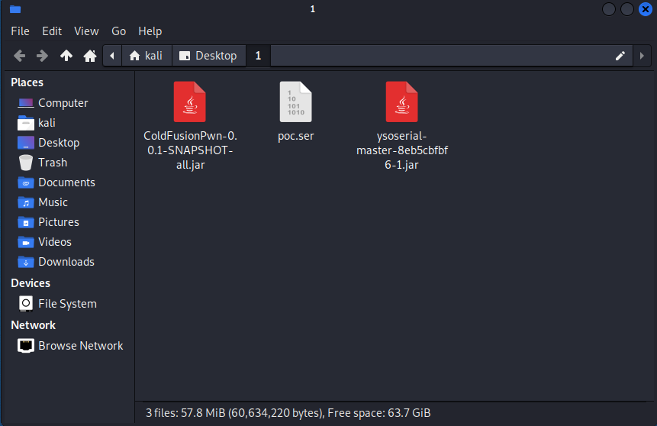
Task: Open the Go menu
Action: point(118,31)
